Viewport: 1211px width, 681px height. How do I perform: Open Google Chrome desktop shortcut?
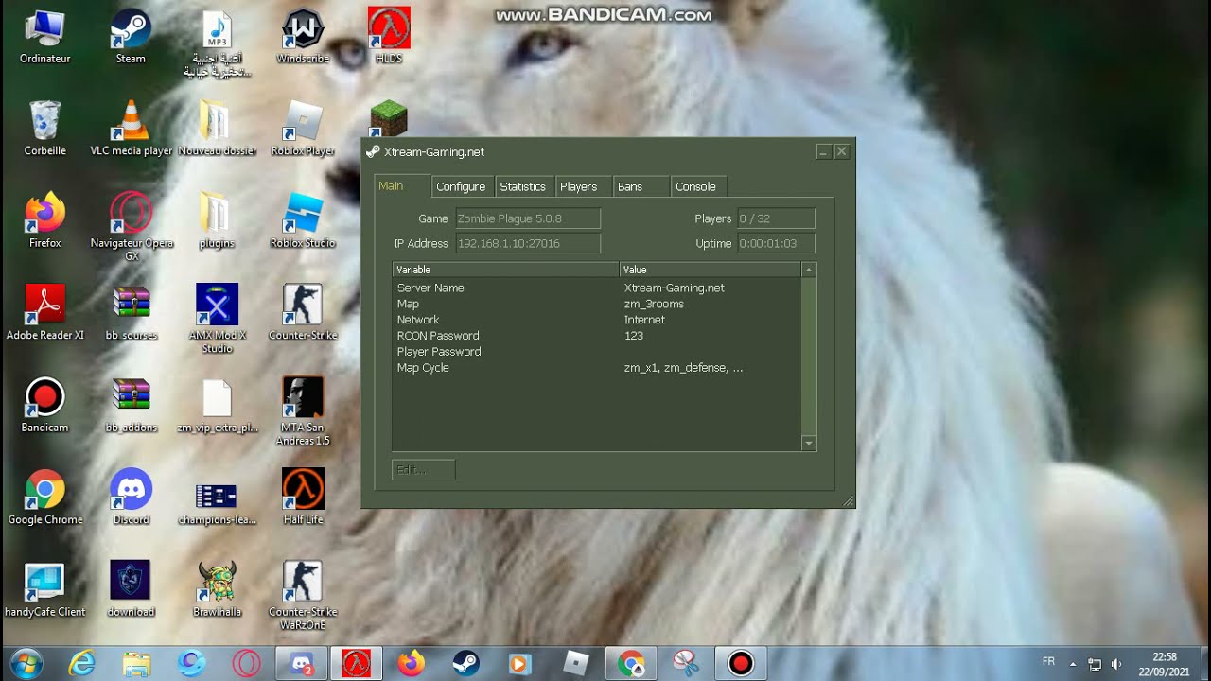pos(44,497)
